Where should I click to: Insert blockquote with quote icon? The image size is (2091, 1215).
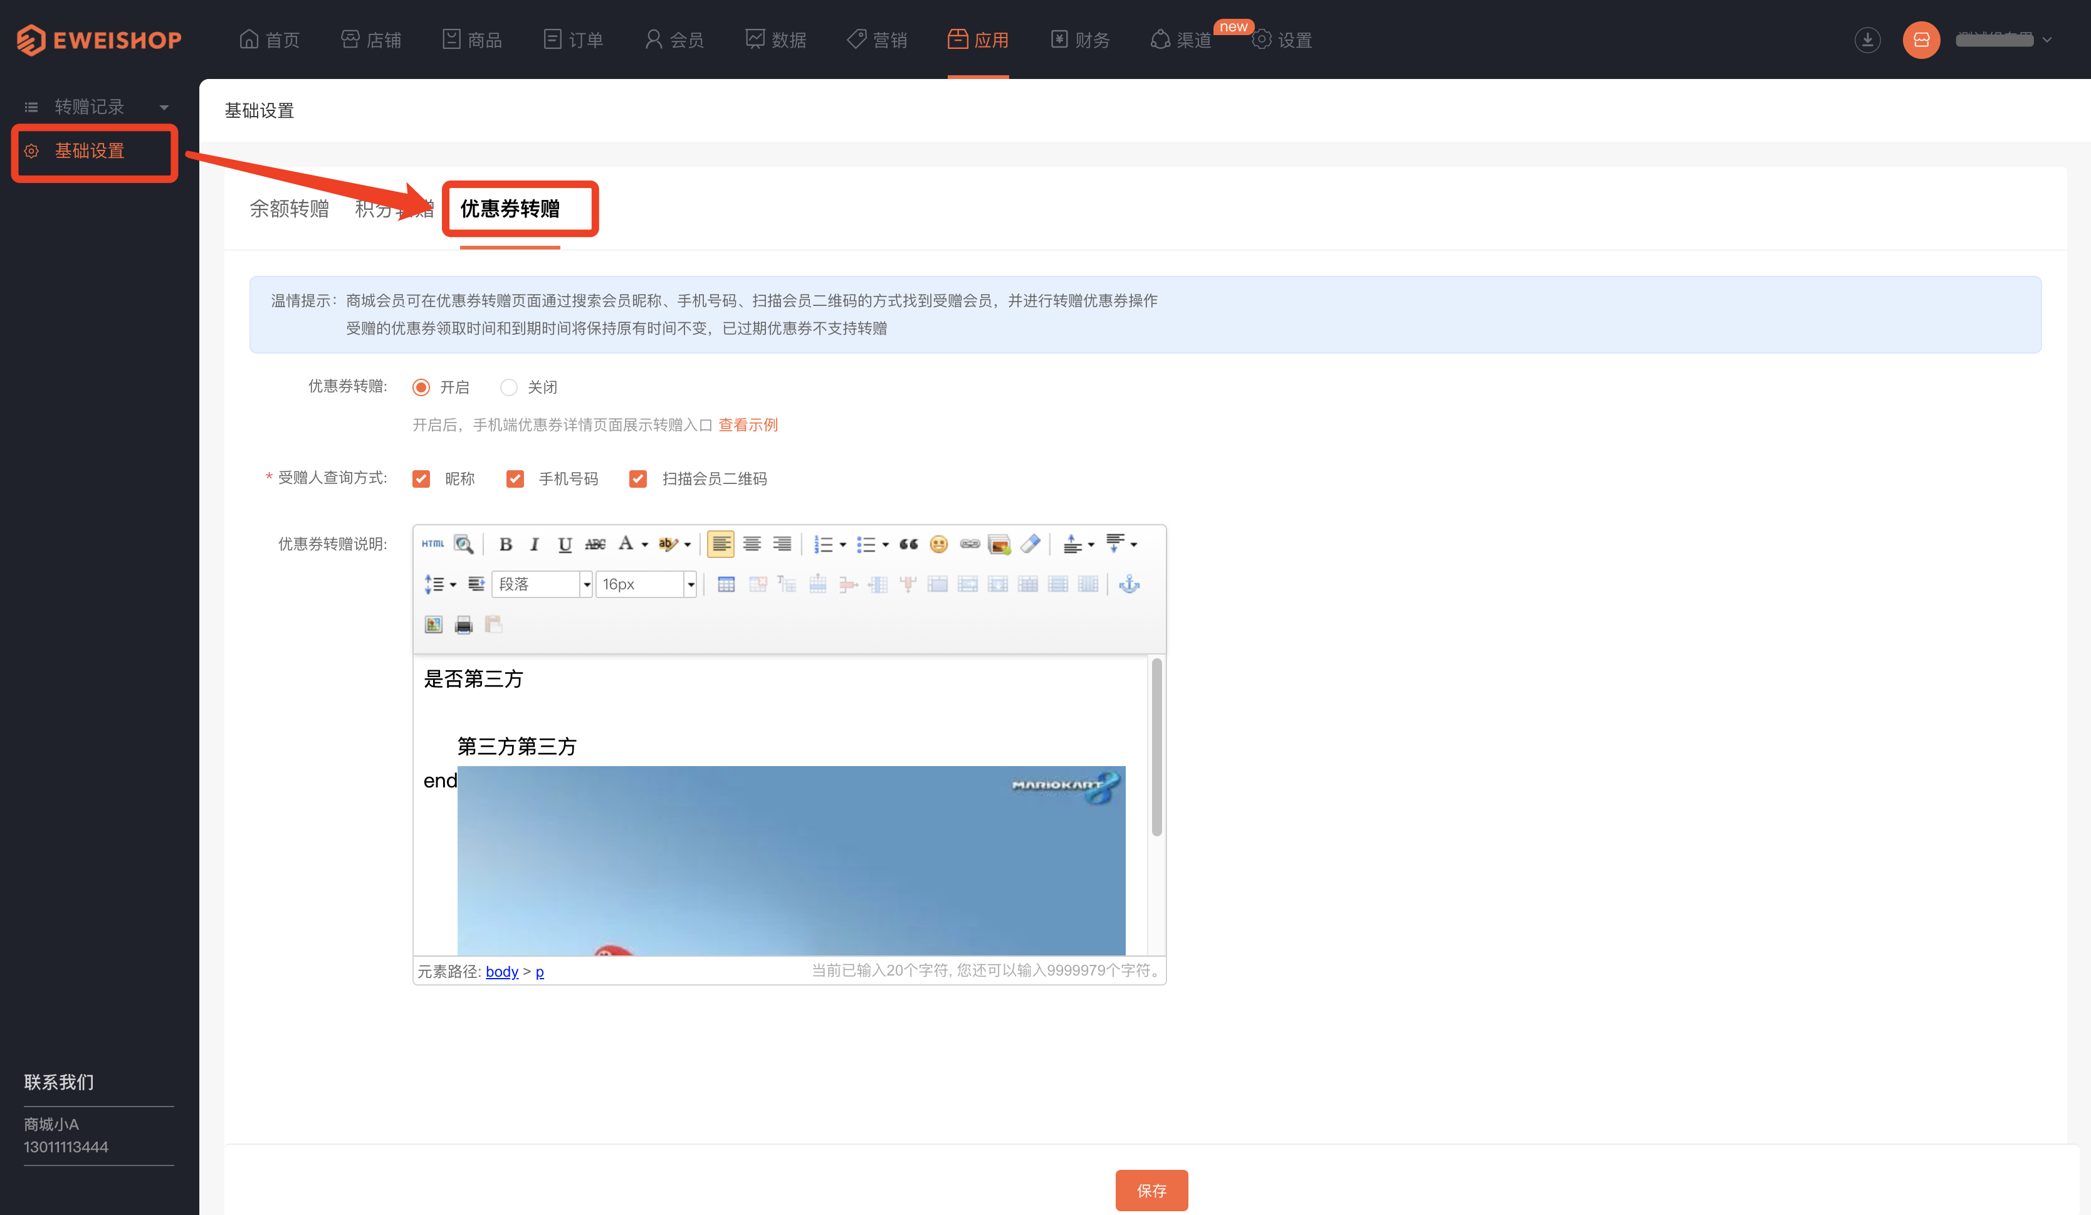tap(909, 544)
